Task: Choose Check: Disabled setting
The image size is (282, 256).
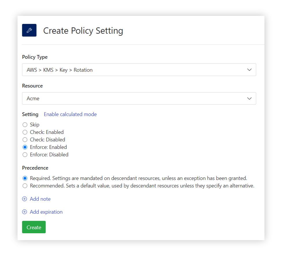Action: [25, 139]
